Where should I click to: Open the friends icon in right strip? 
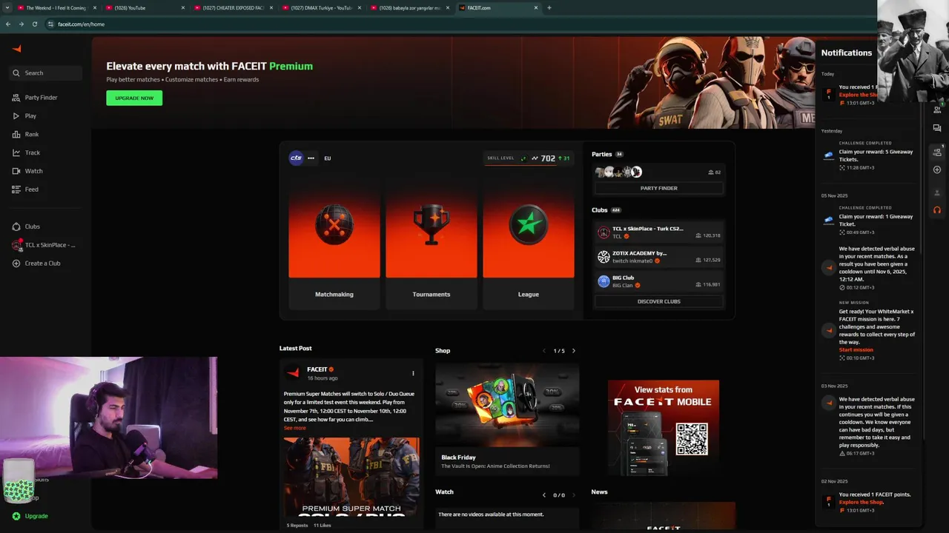[937, 110]
